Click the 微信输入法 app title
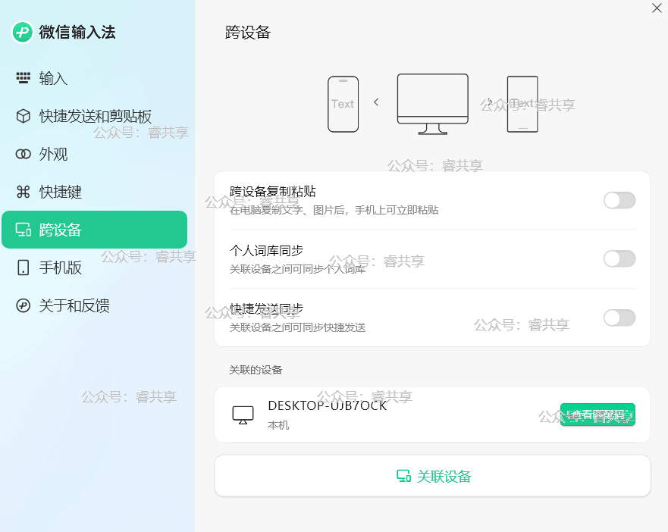The width and height of the screenshot is (668, 532). [x=77, y=32]
